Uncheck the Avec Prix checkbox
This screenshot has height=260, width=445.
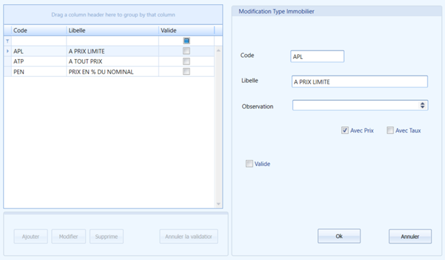[x=345, y=130]
